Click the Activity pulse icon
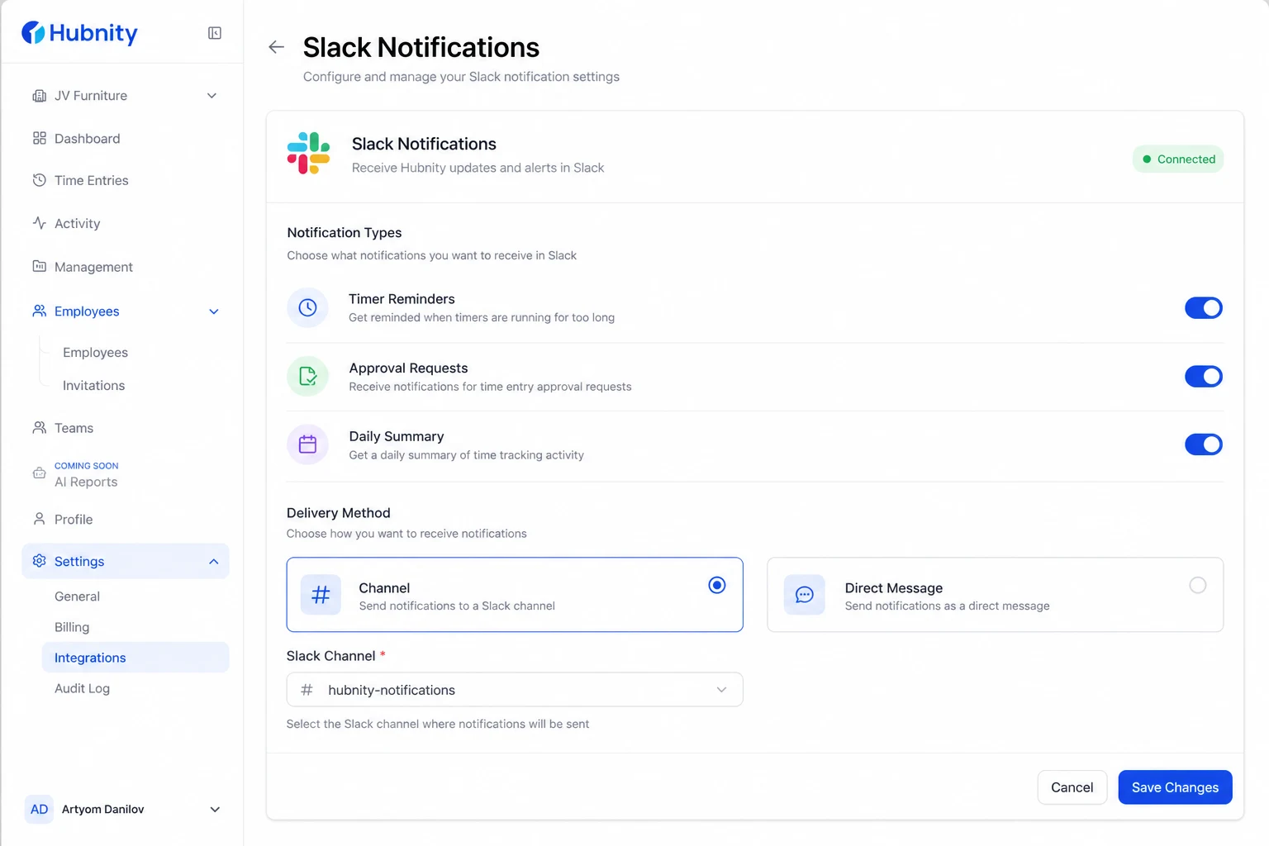 point(39,223)
